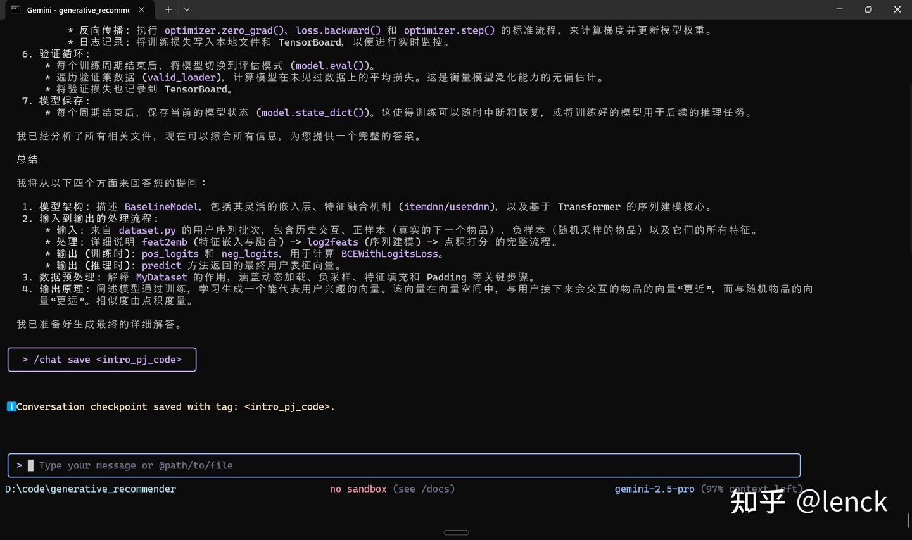Click the line '我已准备好生成最终的详细解答。'
The height and width of the screenshot is (540, 912).
(100, 324)
